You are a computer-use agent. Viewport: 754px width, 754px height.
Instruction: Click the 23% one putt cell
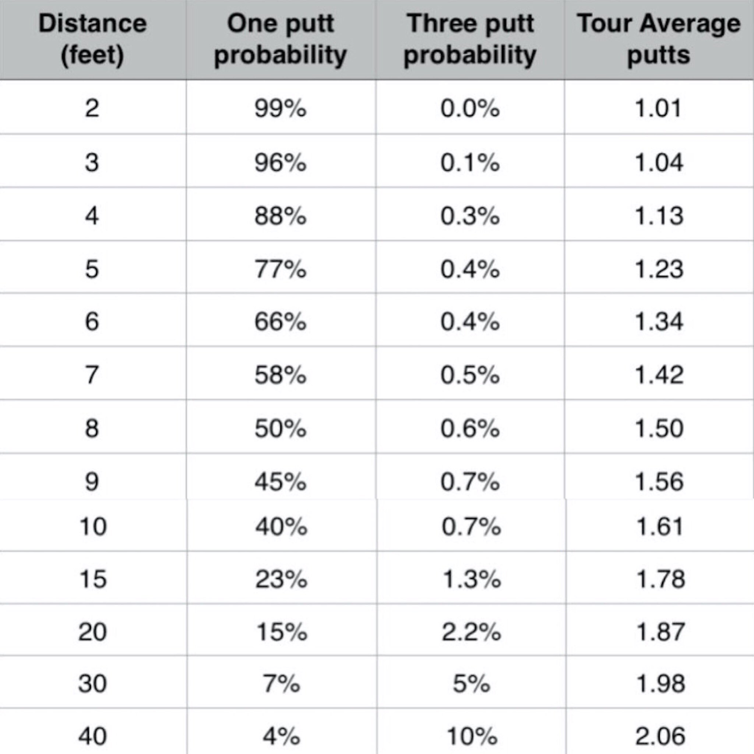(282, 578)
